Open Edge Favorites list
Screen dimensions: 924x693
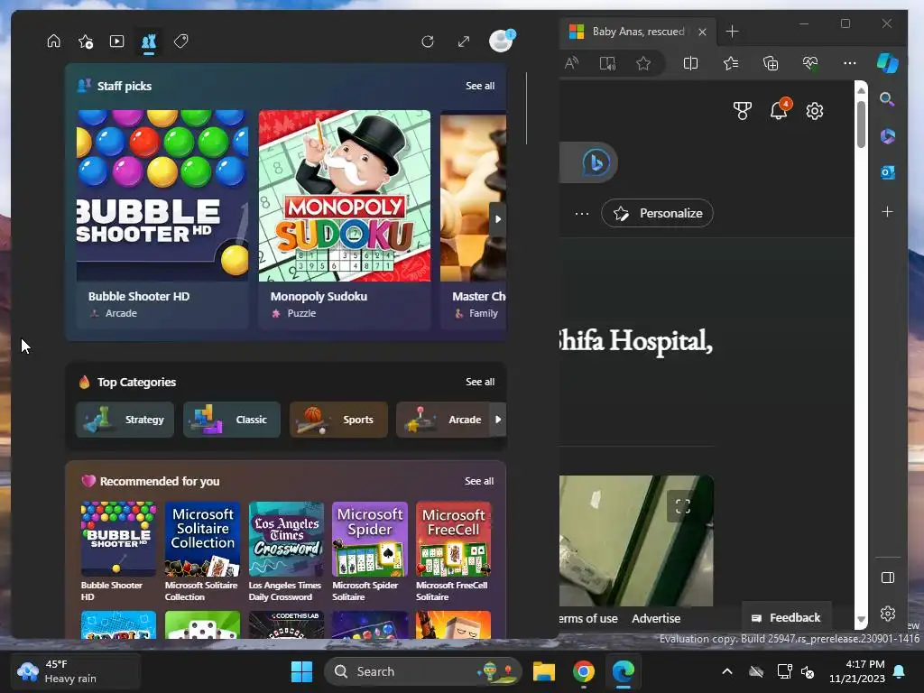731,63
